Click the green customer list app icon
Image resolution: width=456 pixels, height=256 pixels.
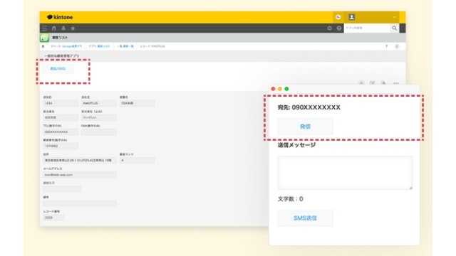[44, 38]
